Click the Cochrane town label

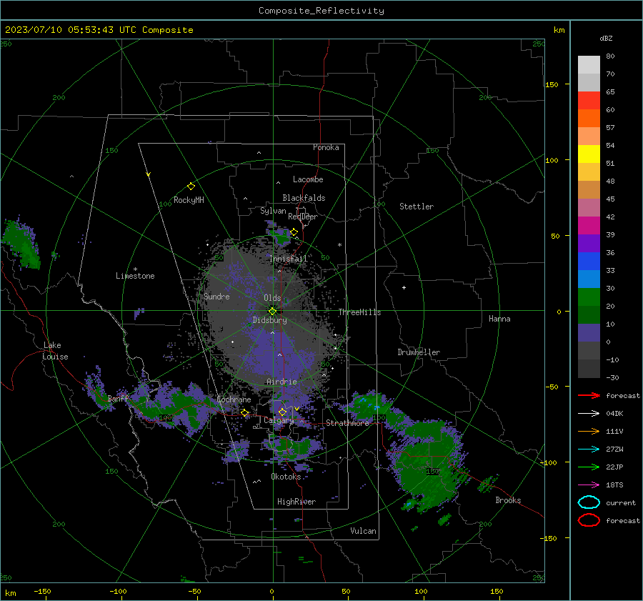tap(234, 399)
